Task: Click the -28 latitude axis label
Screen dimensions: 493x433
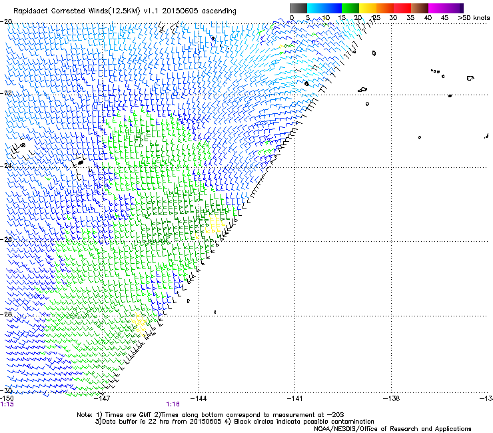Action: 6,314
